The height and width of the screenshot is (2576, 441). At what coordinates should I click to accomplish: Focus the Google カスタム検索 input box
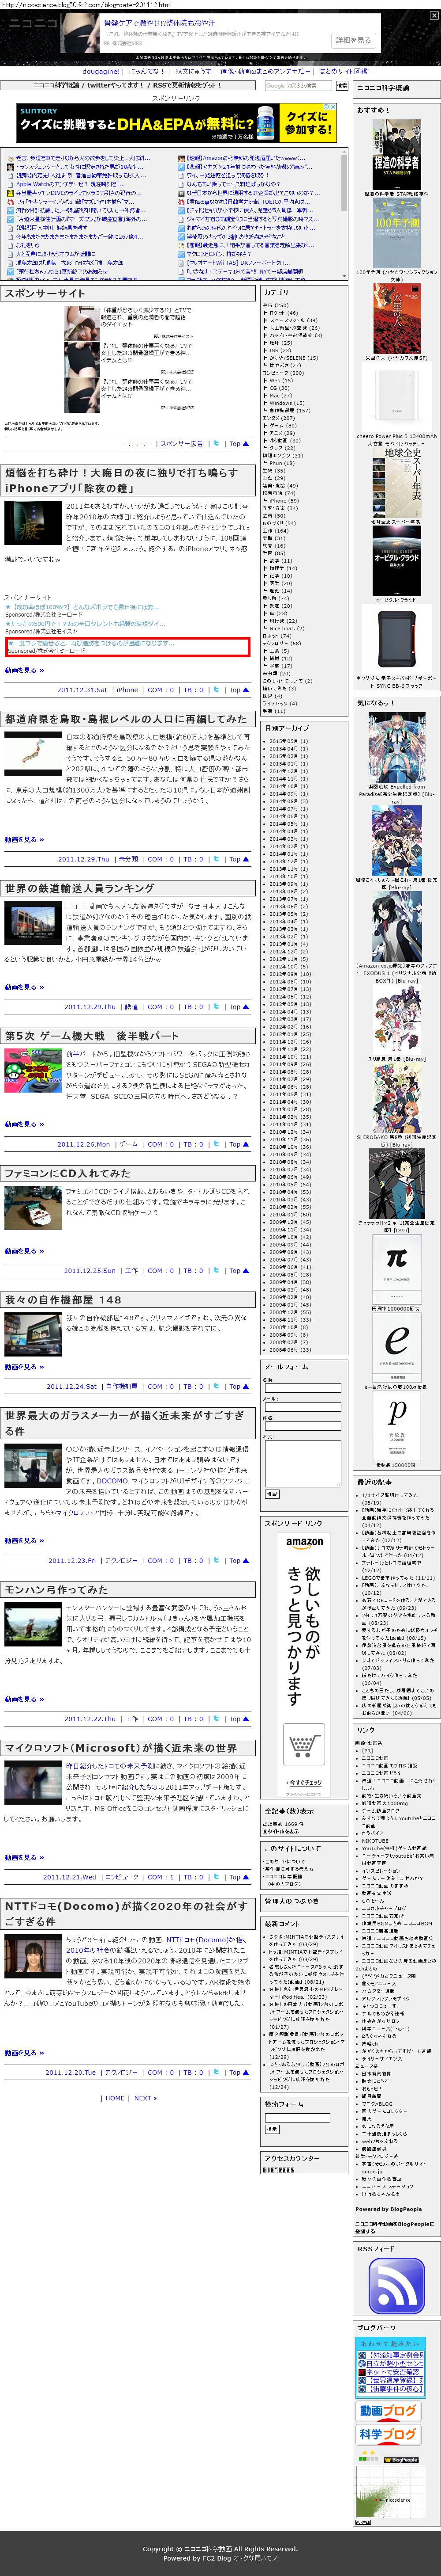(x=298, y=86)
